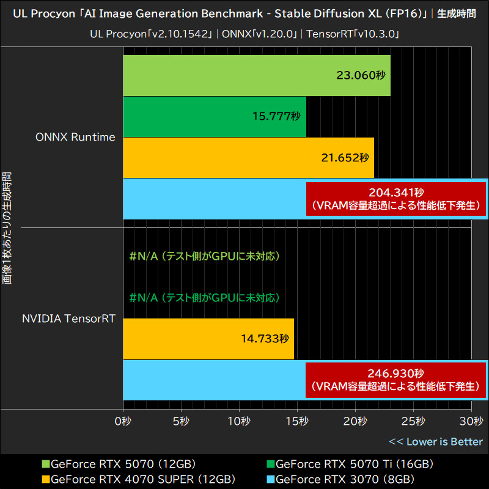Viewport: 489px width, 489px height.
Task: Select the 15.777秒 dark green bar
Action: pyautogui.click(x=214, y=116)
